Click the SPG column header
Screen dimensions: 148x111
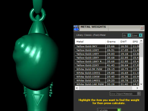click(x=135, y=42)
